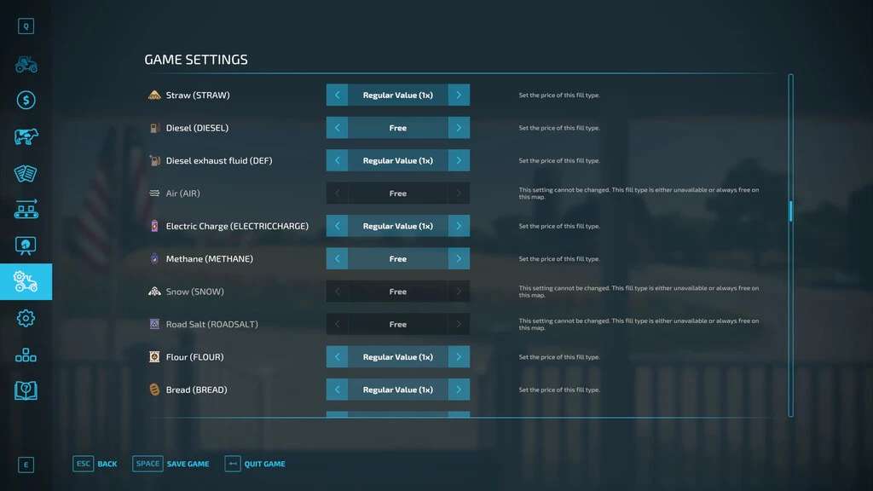Open the statistics presentation board icon
The width and height of the screenshot is (873, 491).
pyautogui.click(x=26, y=245)
